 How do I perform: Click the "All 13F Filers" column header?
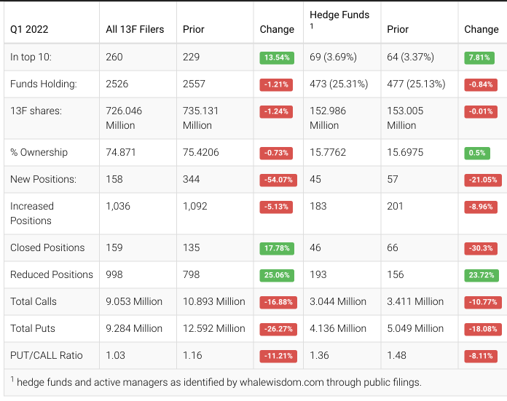tap(135, 29)
